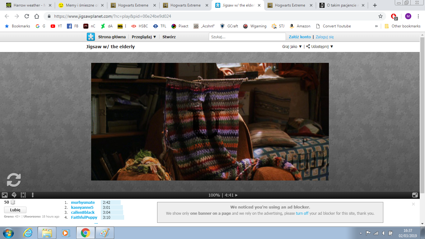Open the ad blocker extension icon
Viewport: 425px width, 239px height.
click(394, 16)
